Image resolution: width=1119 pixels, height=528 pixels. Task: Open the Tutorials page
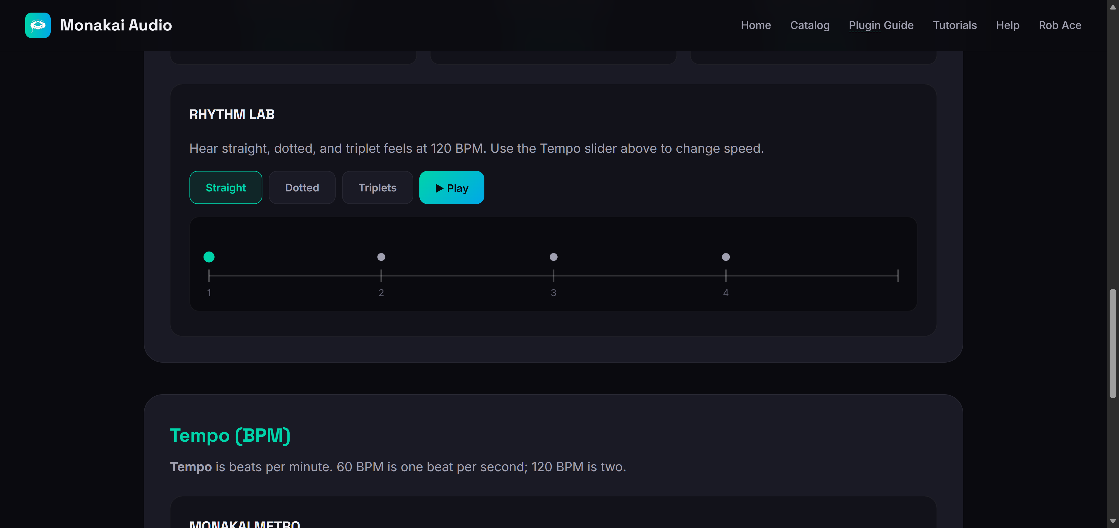click(x=954, y=25)
